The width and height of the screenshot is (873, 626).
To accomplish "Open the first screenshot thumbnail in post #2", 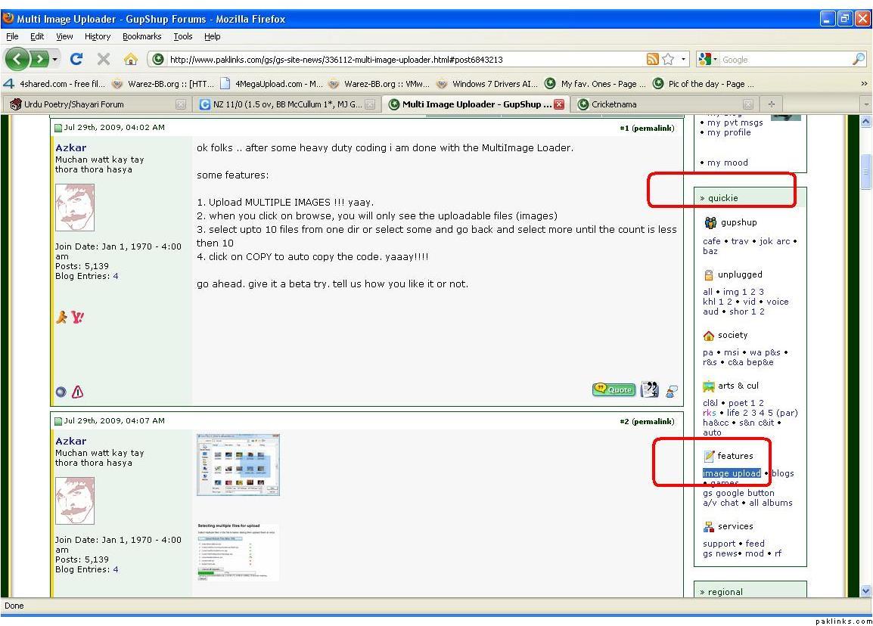I will (x=238, y=463).
